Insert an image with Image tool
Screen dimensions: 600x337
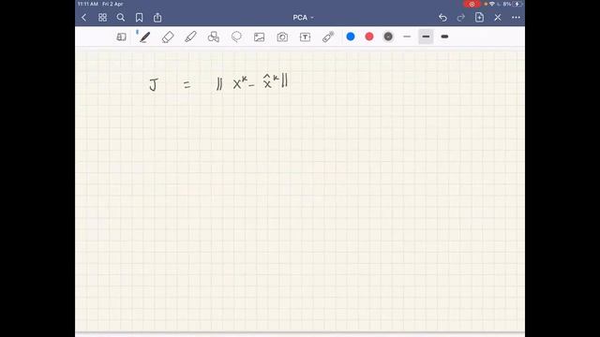click(x=260, y=37)
